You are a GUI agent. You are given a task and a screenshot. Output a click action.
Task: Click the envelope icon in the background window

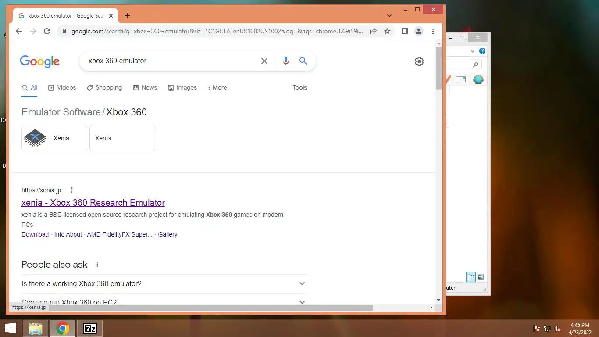461,79
